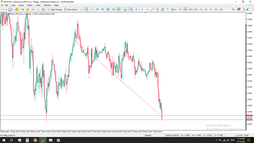Switch timeframe to H1
The width and height of the screenshot is (254, 143).
(201, 10)
